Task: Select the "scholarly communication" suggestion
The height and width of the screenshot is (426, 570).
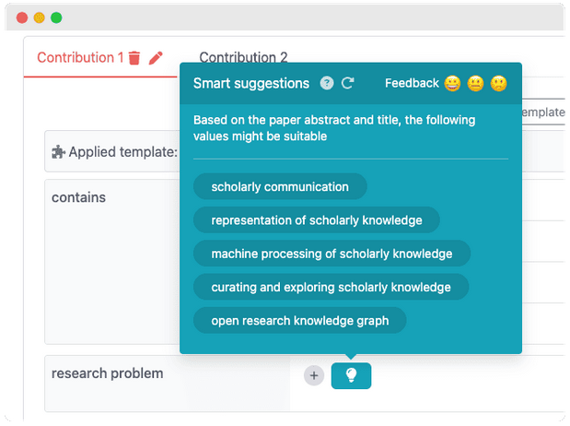Action: [x=280, y=186]
